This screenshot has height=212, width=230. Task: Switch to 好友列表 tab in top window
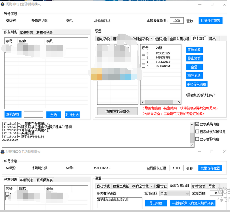tap(10, 32)
